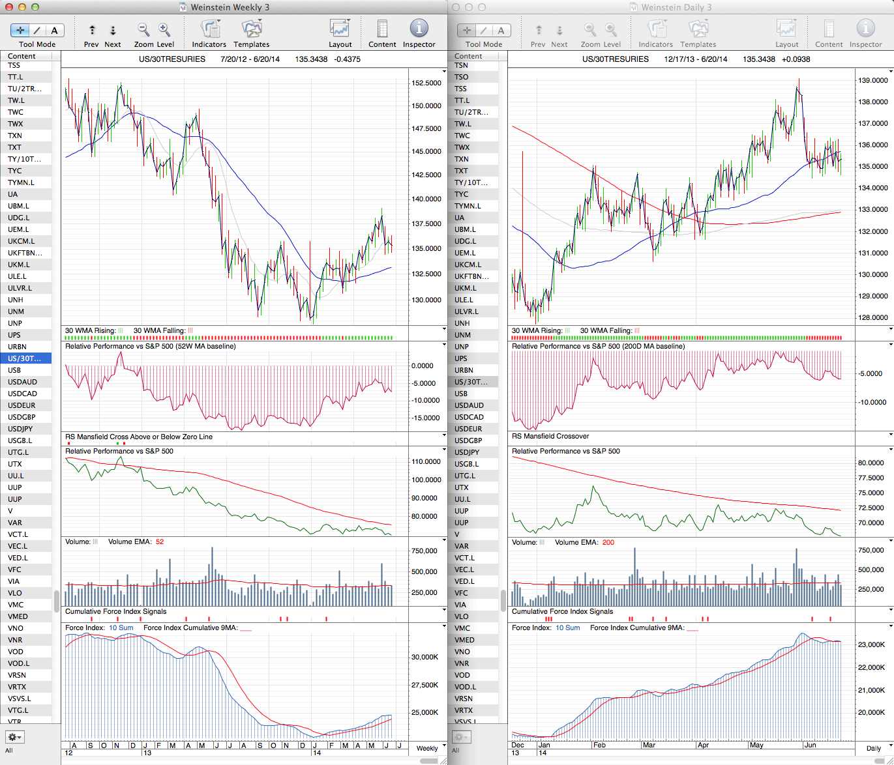Switch to line drawing tool in Weekly window
Image resolution: width=894 pixels, height=765 pixels.
[x=37, y=31]
